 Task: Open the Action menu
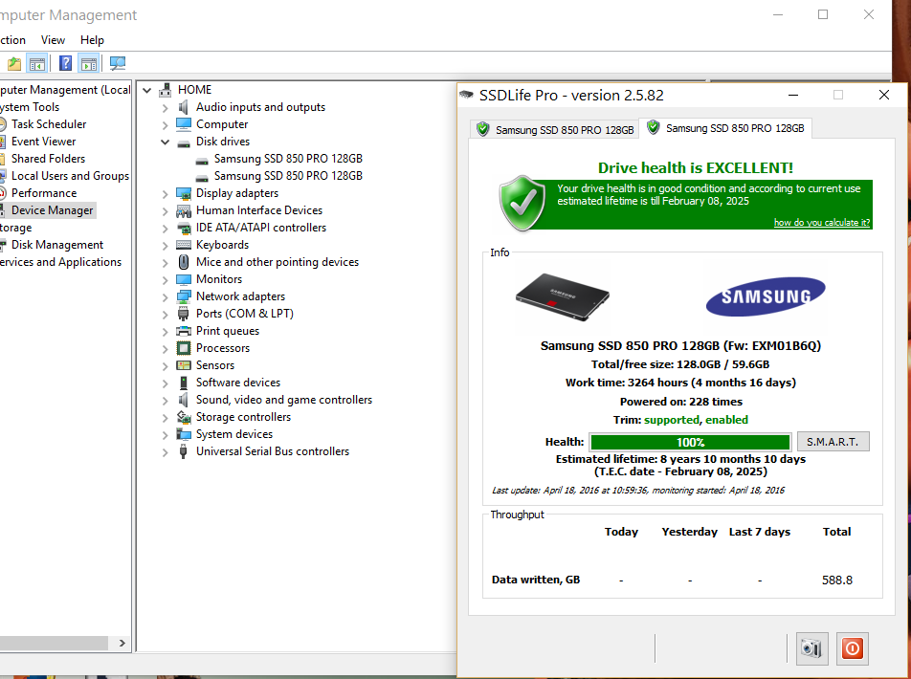click(12, 40)
